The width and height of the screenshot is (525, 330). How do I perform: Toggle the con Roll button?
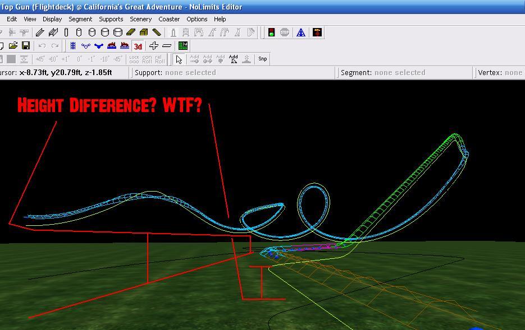tap(147, 59)
